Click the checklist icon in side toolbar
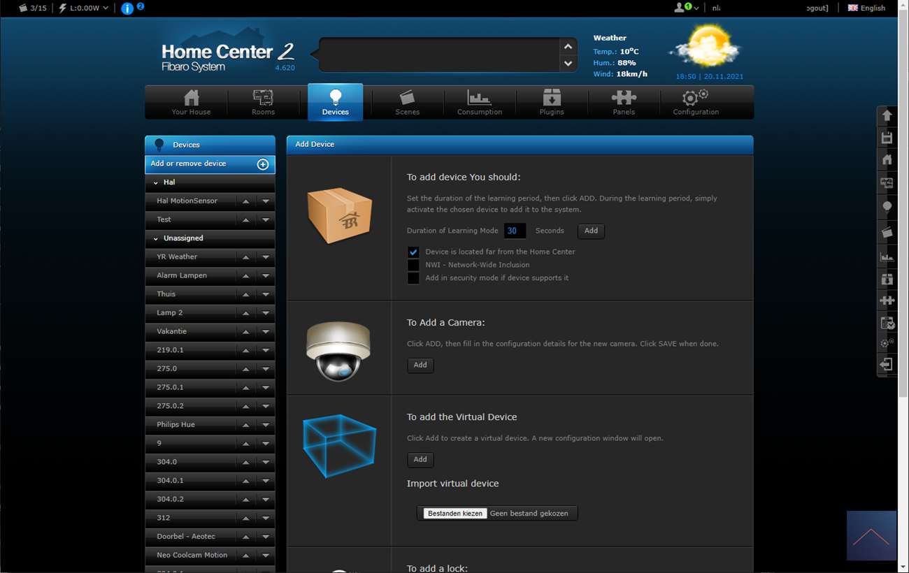 pos(887,323)
